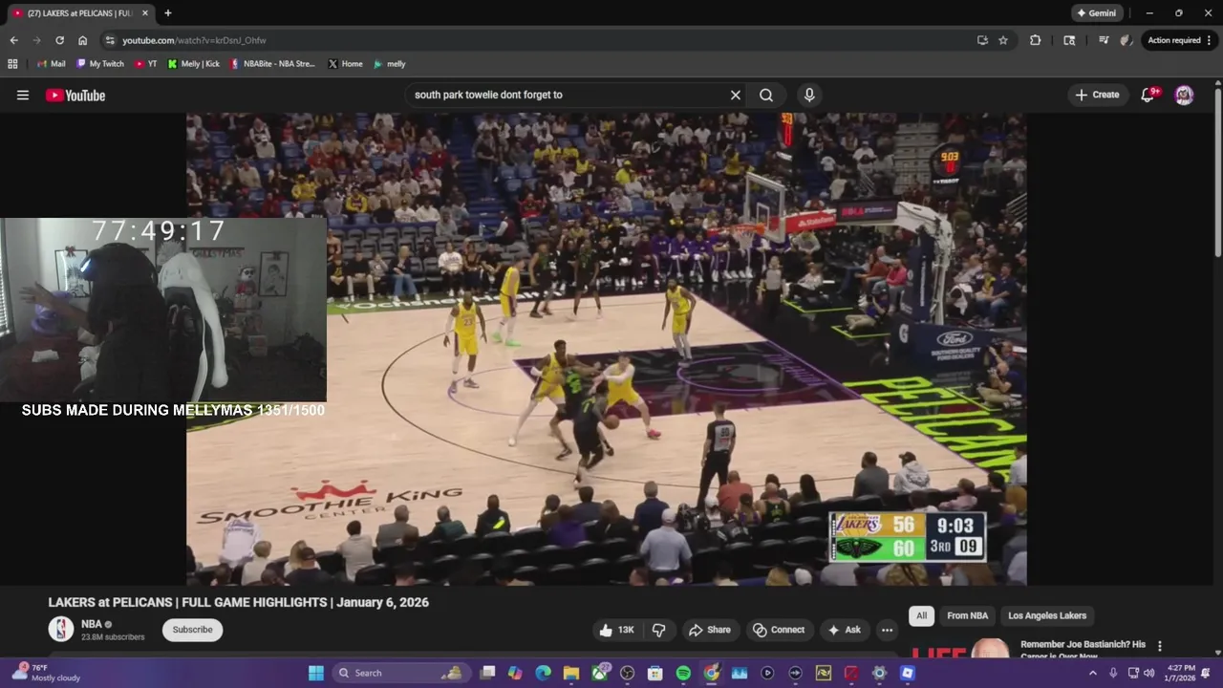View site information icon in address bar
This screenshot has width=1223, height=688.
pyautogui.click(x=110, y=40)
